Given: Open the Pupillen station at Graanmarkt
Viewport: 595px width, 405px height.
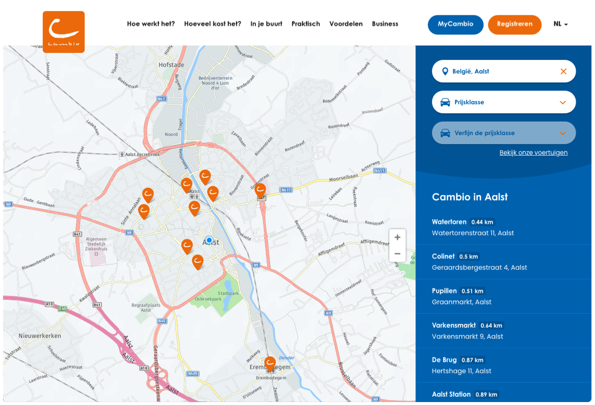Looking at the screenshot, I should pyautogui.click(x=504, y=296).
